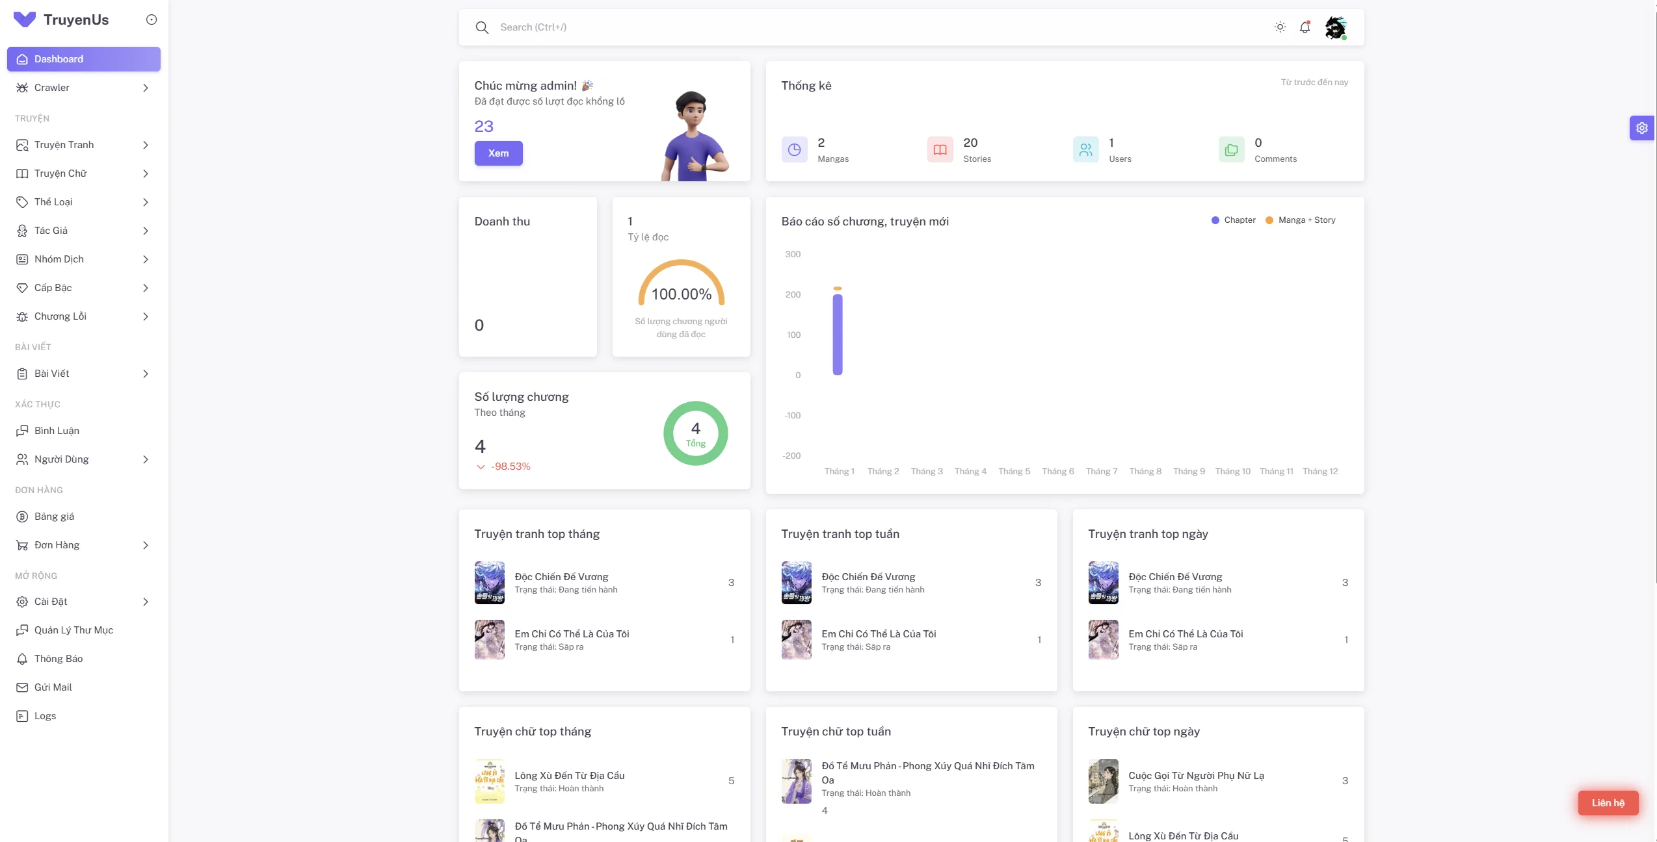1657x842 pixels.
Task: Click the Xem button
Action: 498,153
